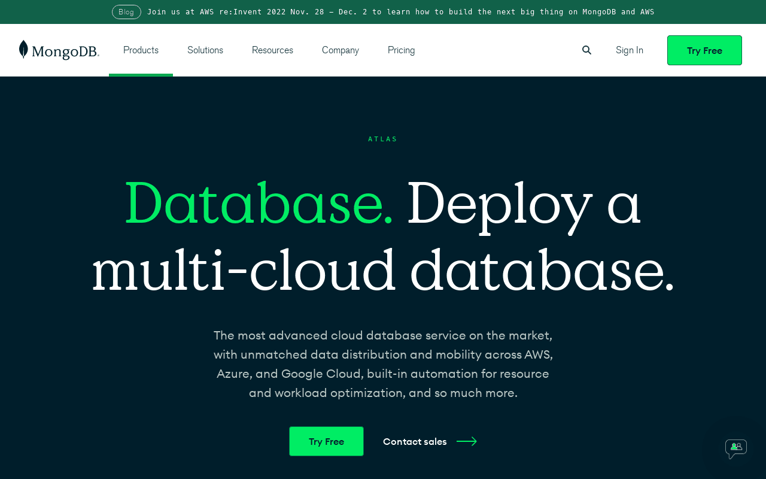The height and width of the screenshot is (479, 766).
Task: Click the cloud database service description paragraph
Action: pyautogui.click(x=383, y=363)
